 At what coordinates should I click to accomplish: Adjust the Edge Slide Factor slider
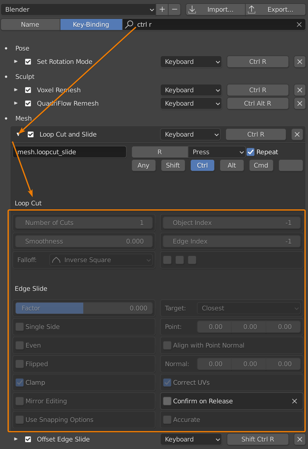(x=83, y=308)
